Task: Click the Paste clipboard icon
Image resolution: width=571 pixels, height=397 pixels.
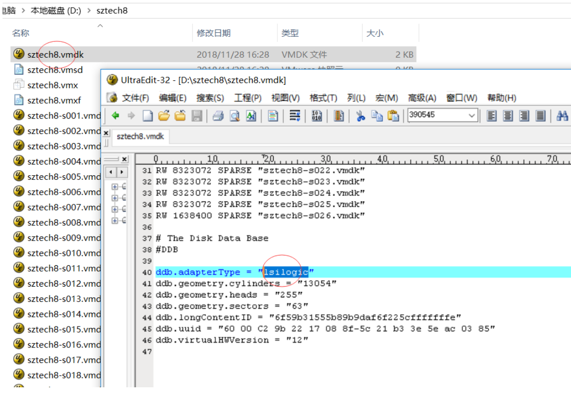Action: (393, 116)
